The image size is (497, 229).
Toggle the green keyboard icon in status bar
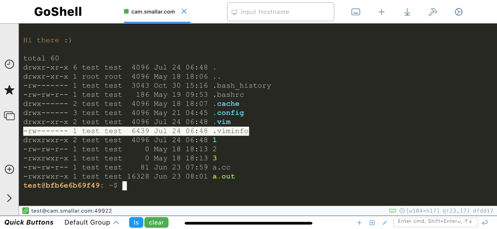(x=393, y=211)
